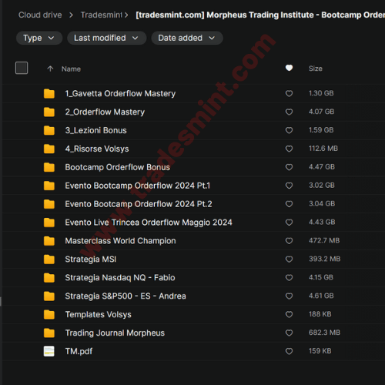Screen dimensions: 385x385
Task: Go to Tradesmint breadcrumb folder
Action: [102, 15]
